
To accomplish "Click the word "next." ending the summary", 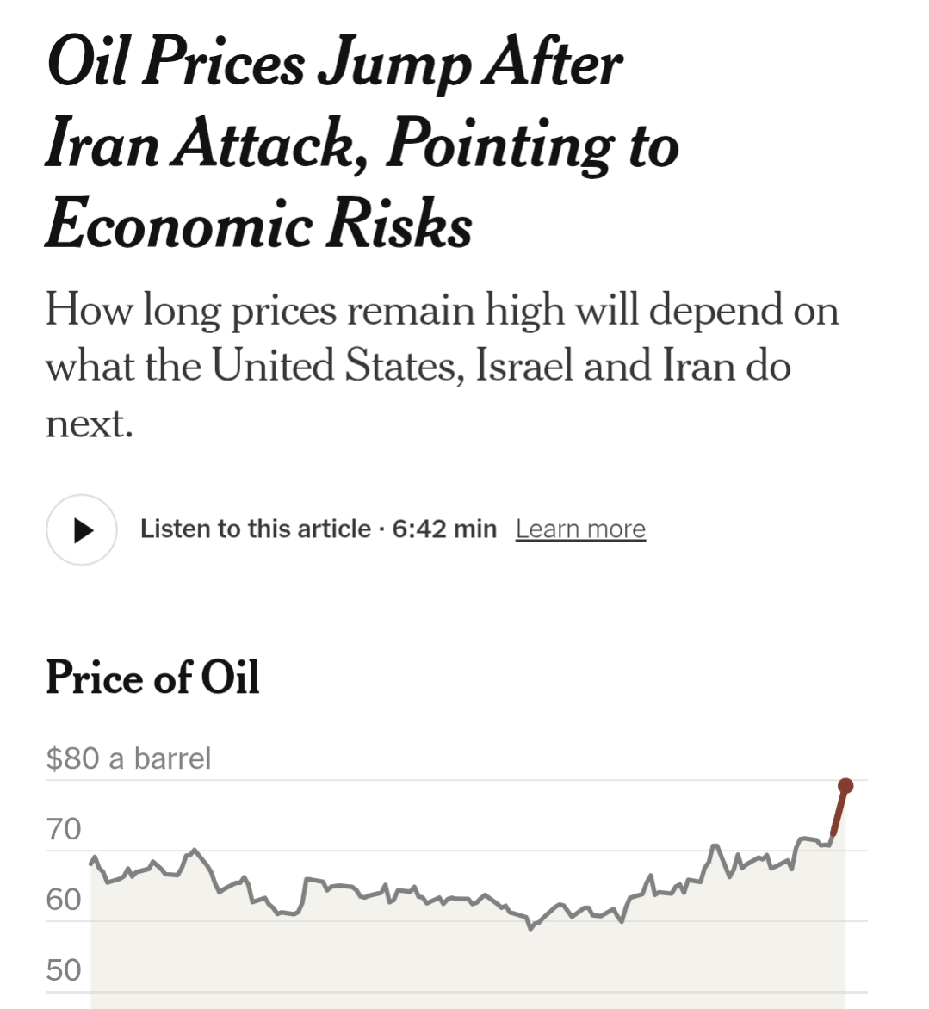I will [89, 424].
